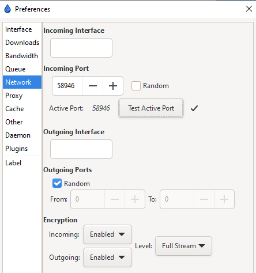The image size is (256, 273).
Task: Click the incoming port number field
Action: tap(67, 86)
